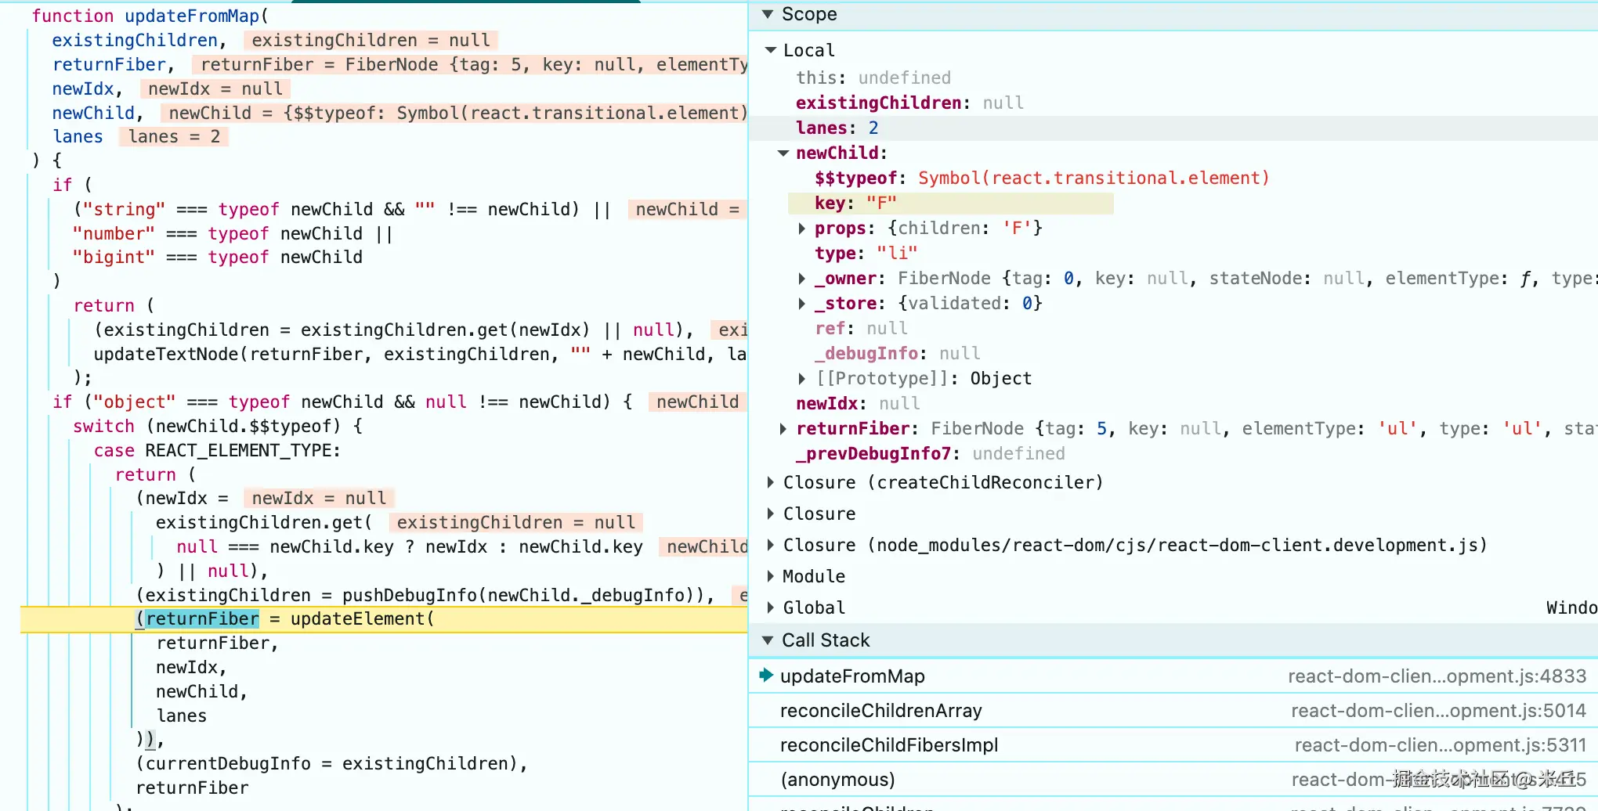Expand Closure for react-dom-client.development.js
This screenshot has height=811, width=1598.
[771, 545]
